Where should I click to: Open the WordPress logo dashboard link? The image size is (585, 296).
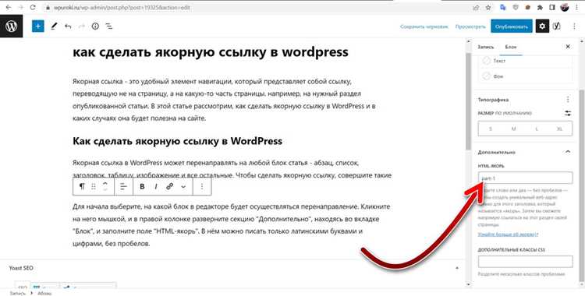11,26
